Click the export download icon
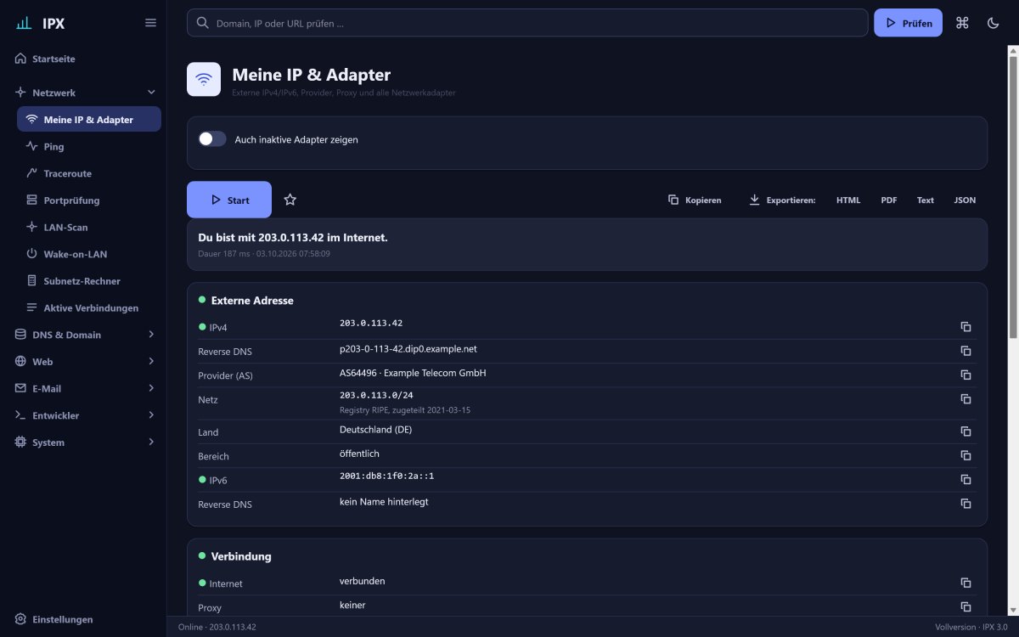This screenshot has height=637, width=1019. pos(754,200)
